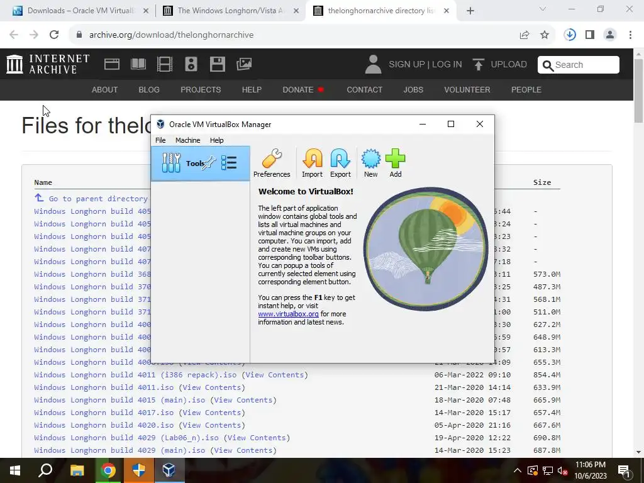Open the VirtualBox Machine menu

(187, 140)
